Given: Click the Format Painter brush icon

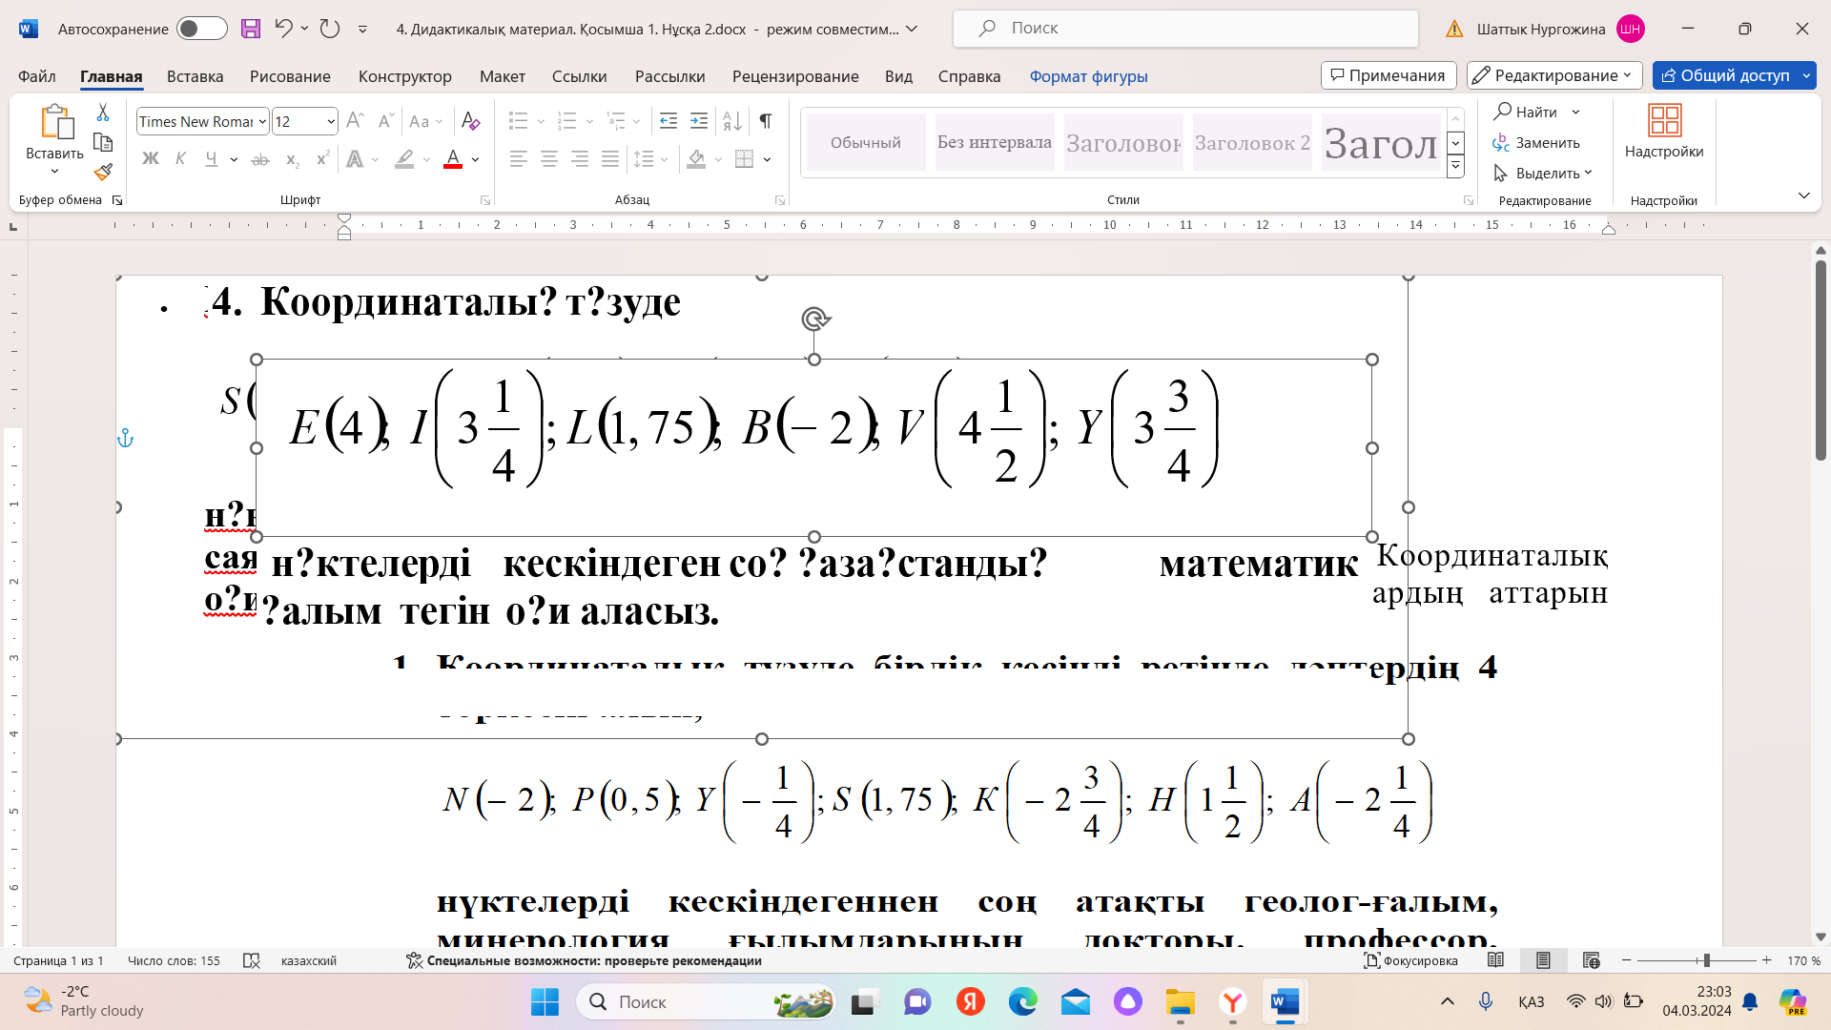Looking at the screenshot, I should tap(103, 173).
